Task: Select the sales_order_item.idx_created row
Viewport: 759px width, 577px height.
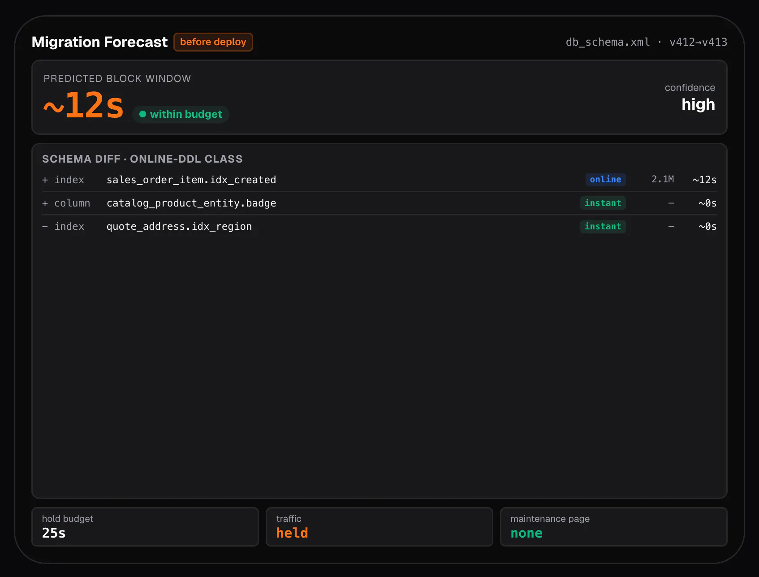Action: point(379,180)
